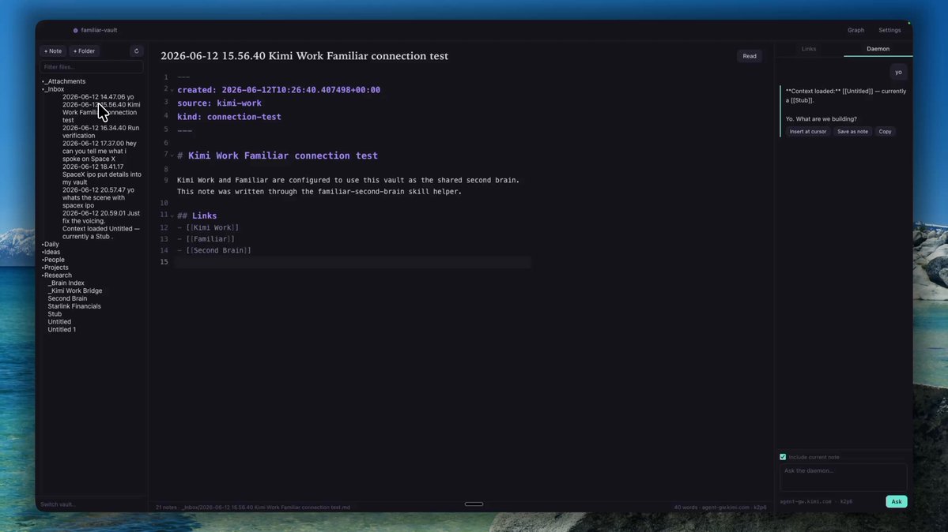Screen dimensions: 948x532
Task: Open the 18.41.17 SpaceX ipo note
Action: click(x=101, y=174)
